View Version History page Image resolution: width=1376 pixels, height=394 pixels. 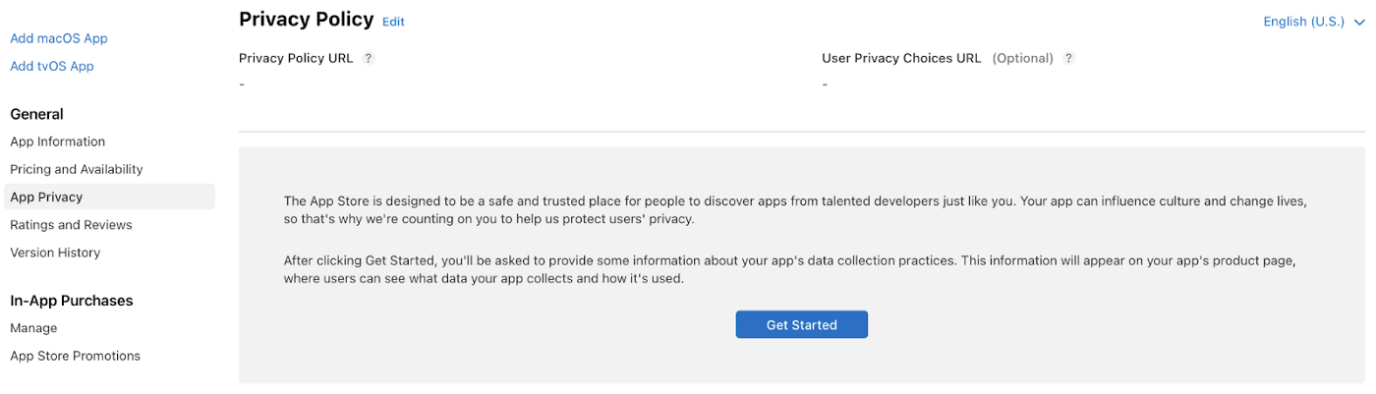click(55, 253)
